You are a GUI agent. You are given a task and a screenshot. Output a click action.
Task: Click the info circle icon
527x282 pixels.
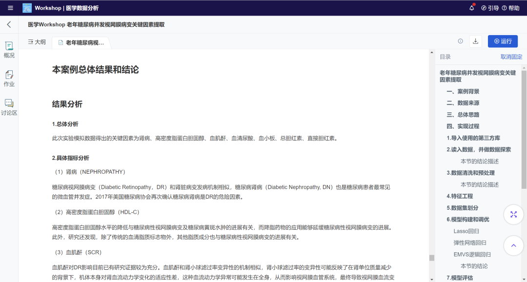pos(461,41)
